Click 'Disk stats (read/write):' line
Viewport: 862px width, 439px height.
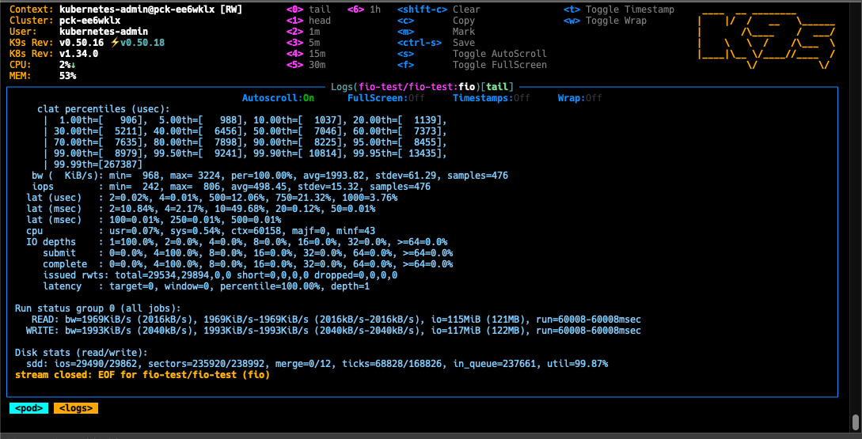coord(82,353)
